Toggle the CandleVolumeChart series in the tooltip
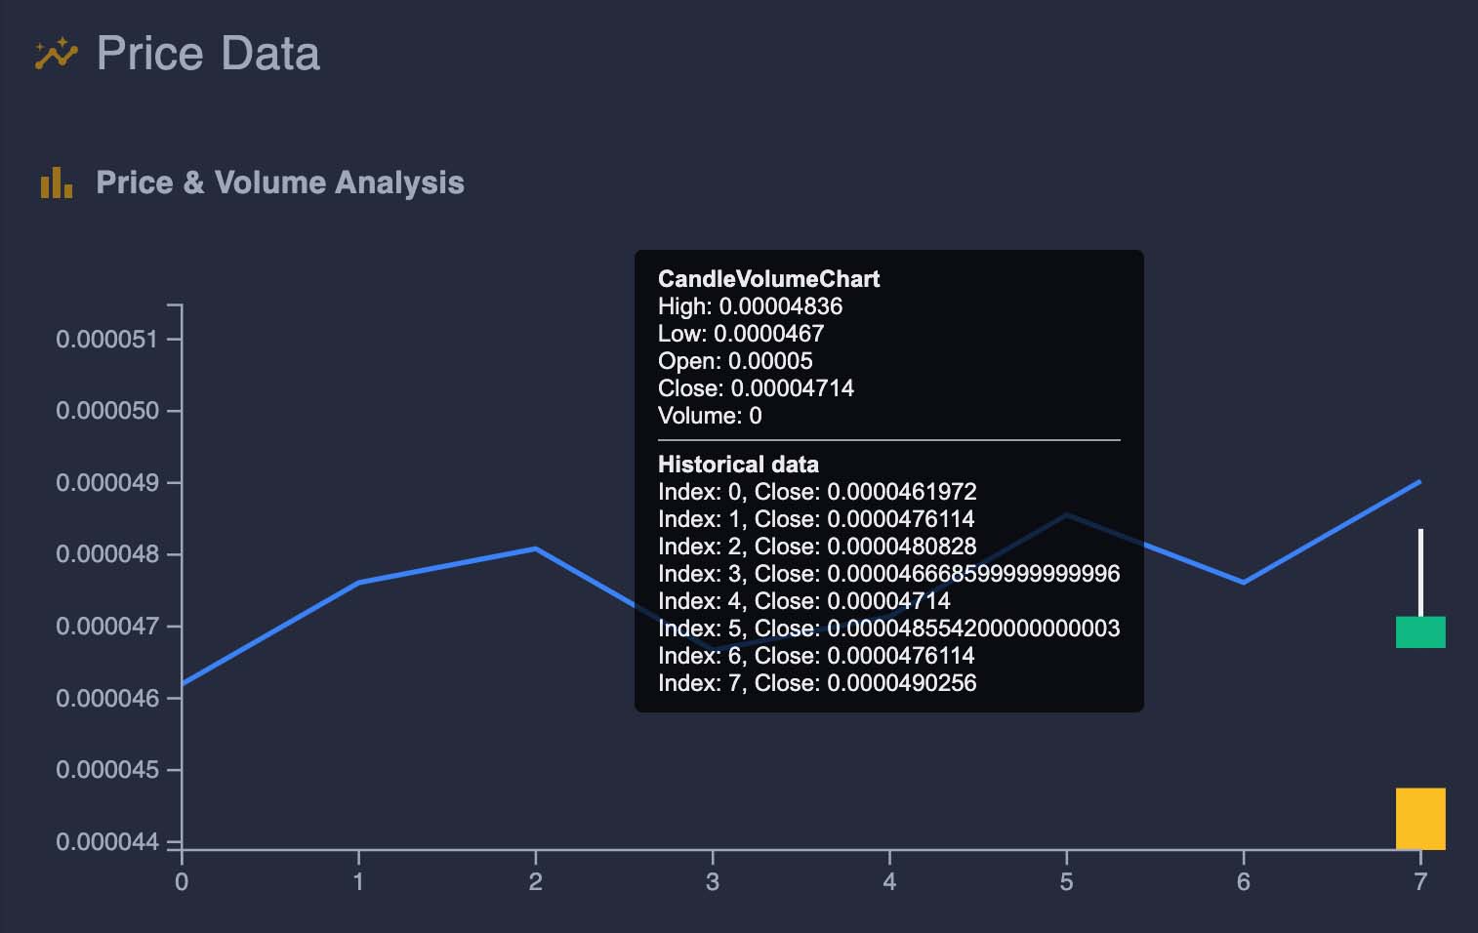Screen dimensions: 1478x933 coord(768,279)
